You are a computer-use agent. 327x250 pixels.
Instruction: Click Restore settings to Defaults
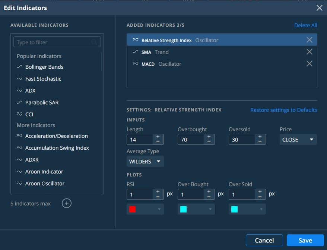pos(284,110)
